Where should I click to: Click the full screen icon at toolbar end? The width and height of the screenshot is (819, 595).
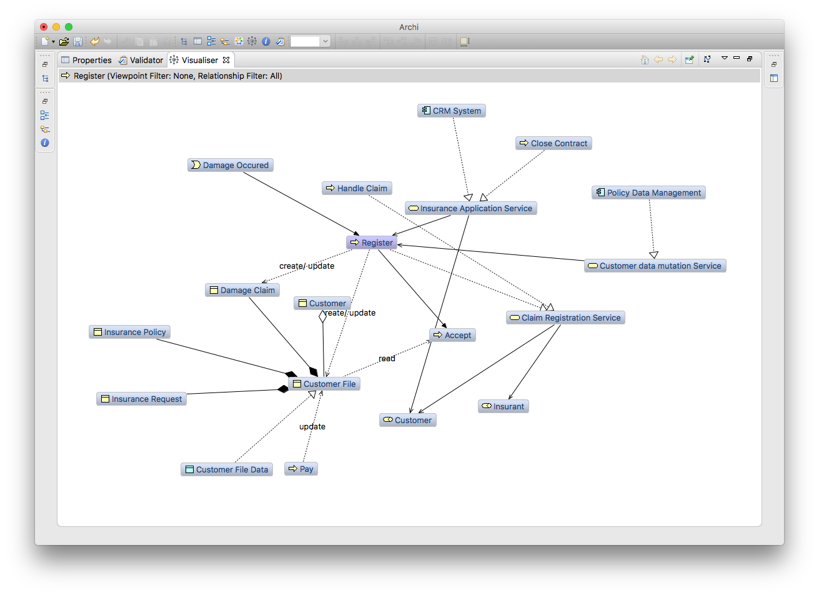(x=464, y=41)
